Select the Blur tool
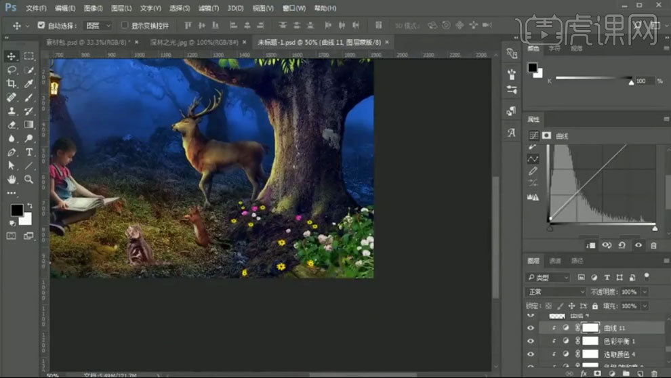The height and width of the screenshot is (378, 671). point(12,138)
